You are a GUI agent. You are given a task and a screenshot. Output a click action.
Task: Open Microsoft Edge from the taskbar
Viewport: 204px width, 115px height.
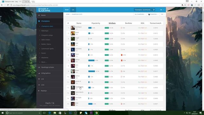coord(50,113)
